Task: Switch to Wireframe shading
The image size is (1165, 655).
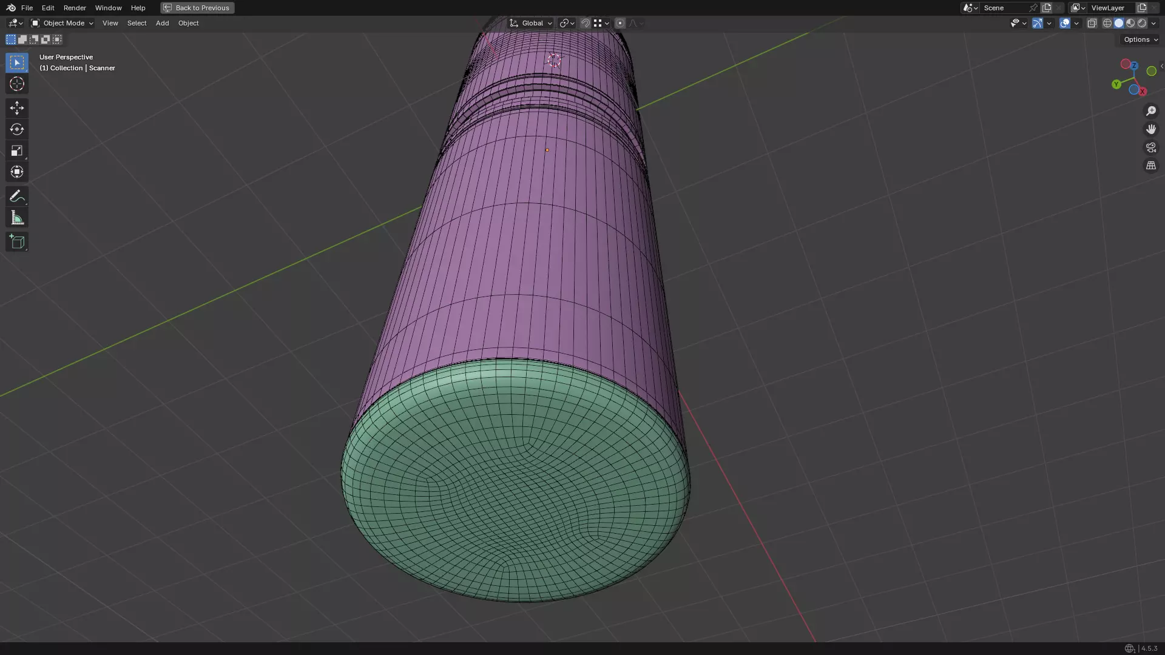Action: tap(1107, 23)
